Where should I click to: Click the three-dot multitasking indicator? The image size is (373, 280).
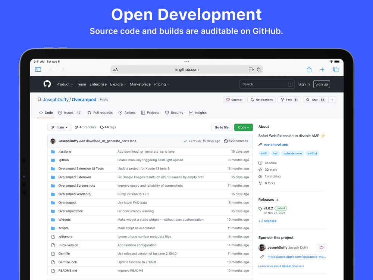[187, 62]
